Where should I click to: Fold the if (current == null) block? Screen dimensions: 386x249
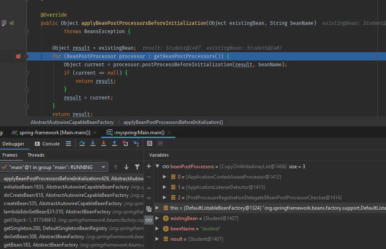(x=27, y=73)
